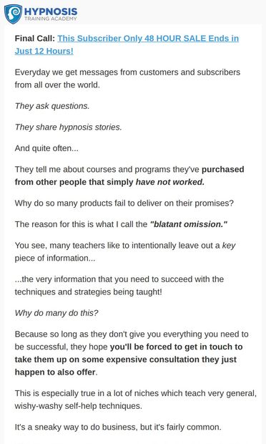The height and width of the screenshot is (444, 266).
Task: Click the '...the very information that you need' paragraph
Action: coord(119,286)
